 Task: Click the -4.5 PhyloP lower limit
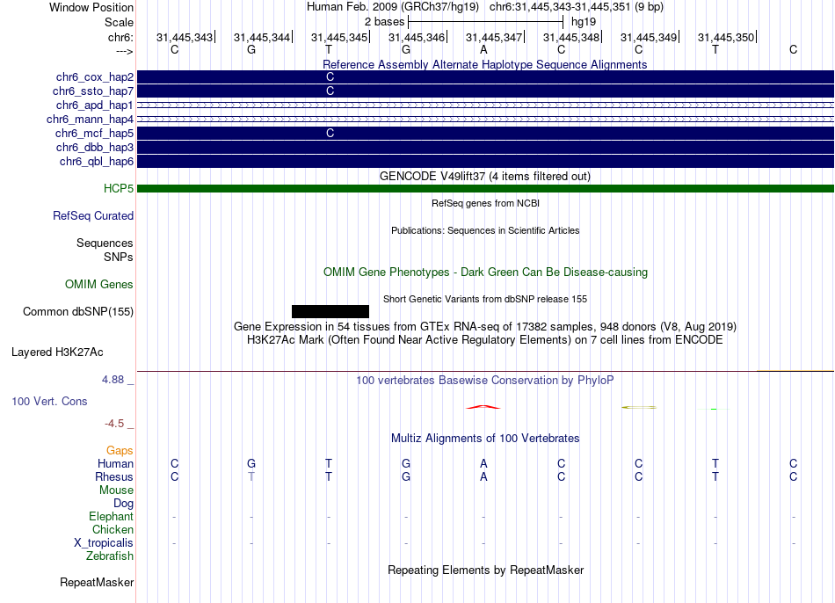pos(114,424)
